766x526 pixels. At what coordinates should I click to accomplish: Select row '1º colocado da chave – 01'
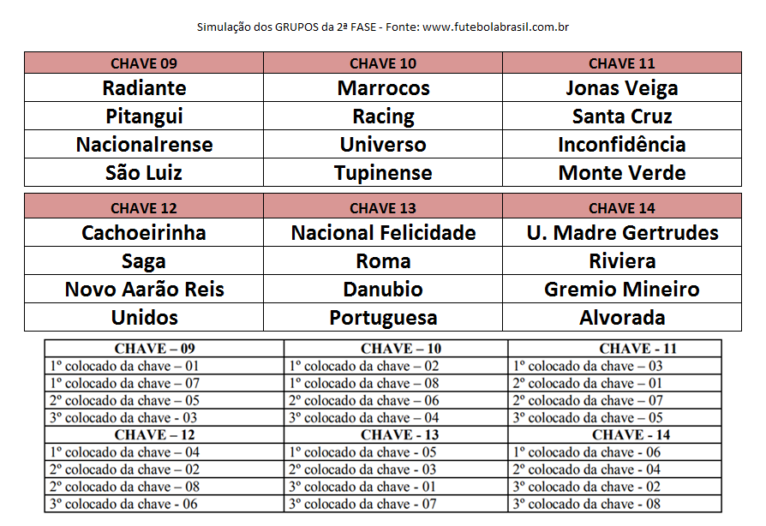(165, 366)
